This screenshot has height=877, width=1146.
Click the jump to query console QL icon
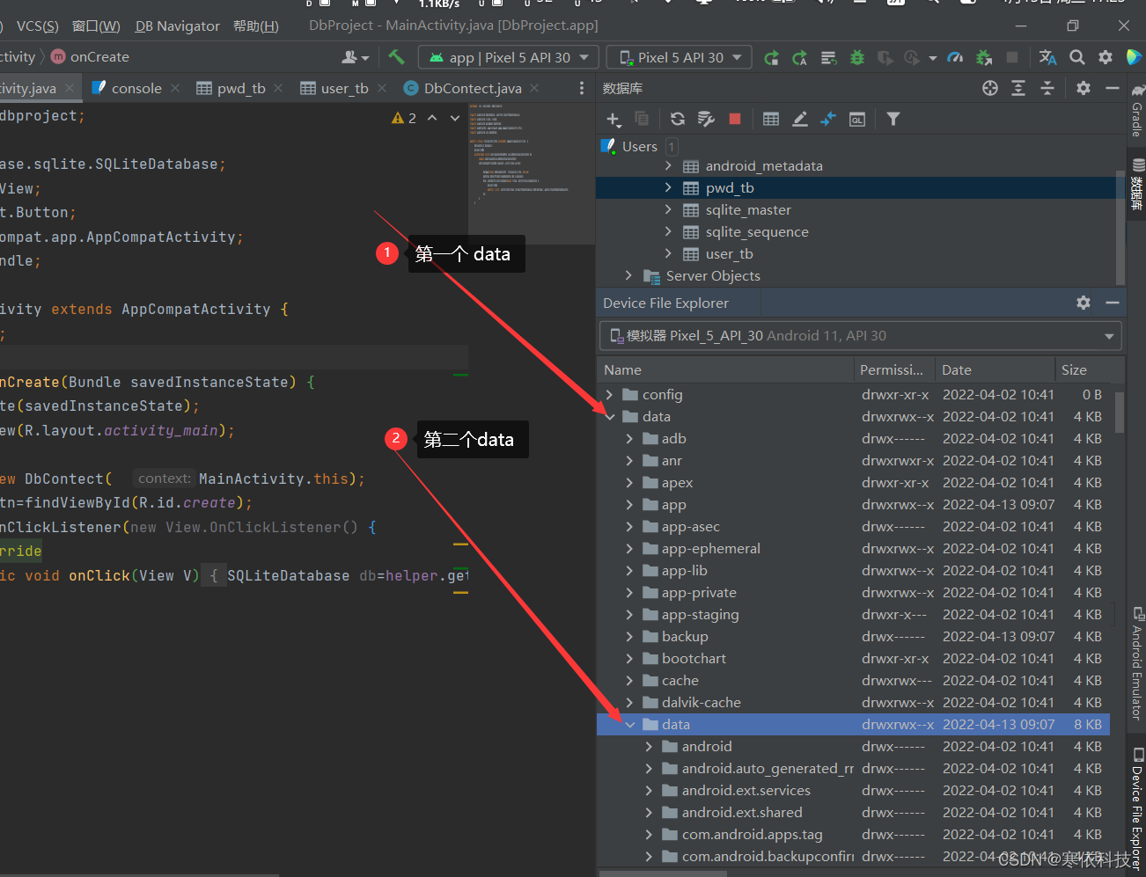[857, 119]
